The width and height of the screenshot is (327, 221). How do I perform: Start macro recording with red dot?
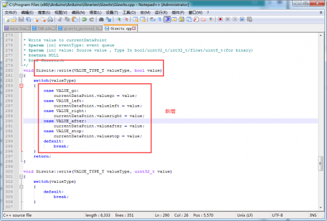220,20
